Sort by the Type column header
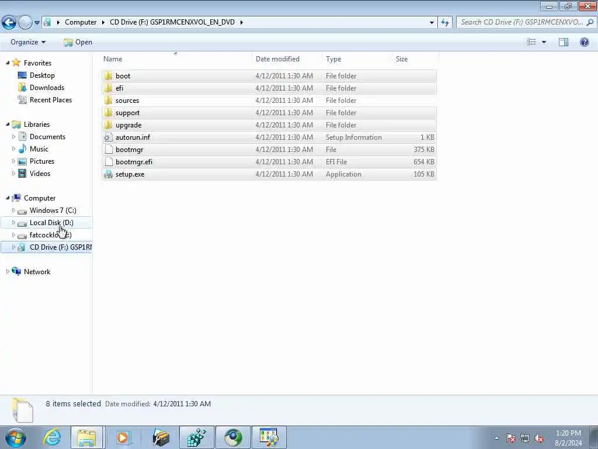 tap(333, 59)
